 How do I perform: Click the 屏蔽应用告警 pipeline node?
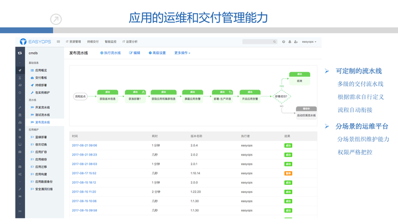pos(193,96)
